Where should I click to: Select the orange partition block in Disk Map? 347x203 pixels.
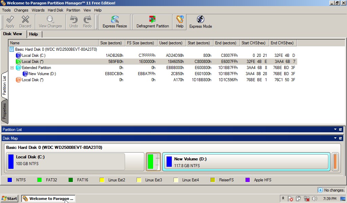click(x=335, y=161)
